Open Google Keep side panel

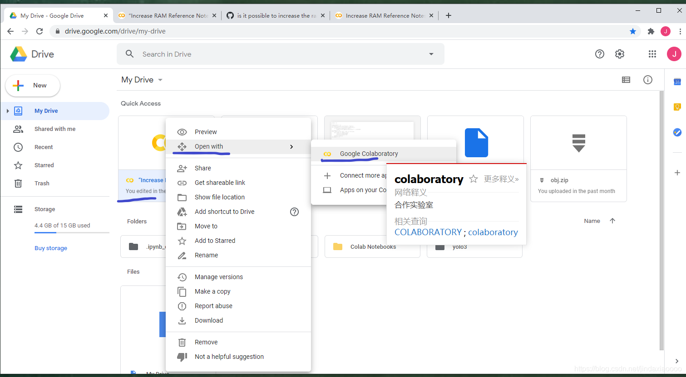click(677, 107)
